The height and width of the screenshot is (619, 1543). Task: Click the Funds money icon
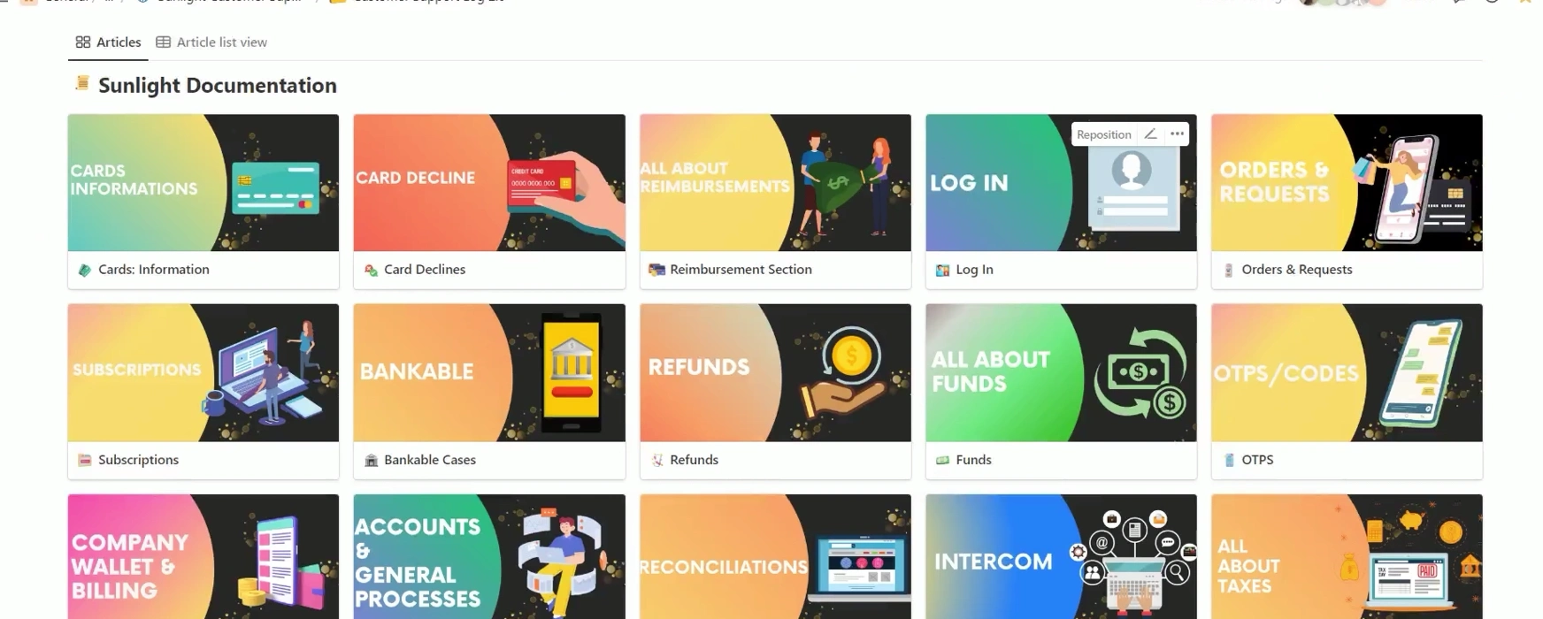click(942, 460)
